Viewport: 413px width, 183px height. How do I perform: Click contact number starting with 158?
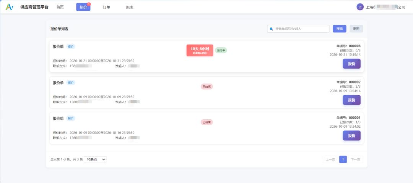pyautogui.click(x=81, y=66)
